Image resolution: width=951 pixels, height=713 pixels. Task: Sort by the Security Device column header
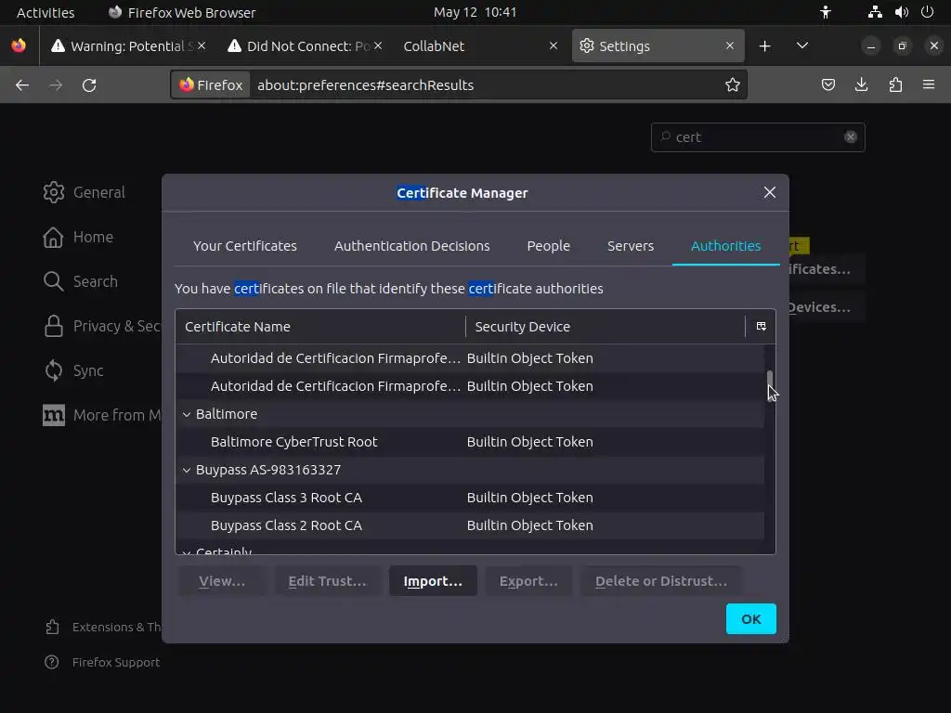(606, 326)
